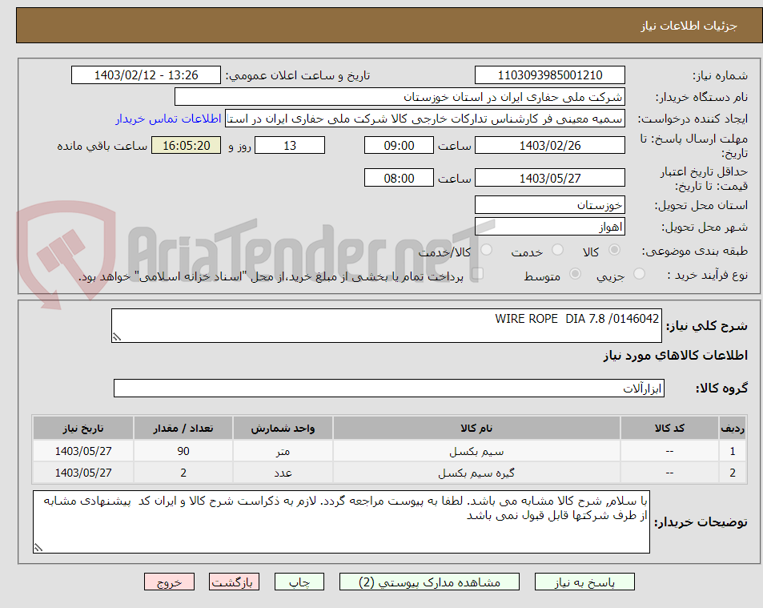Screen dimensions: 763x608
Task: Click the ردیف column header
Action: pos(733,429)
